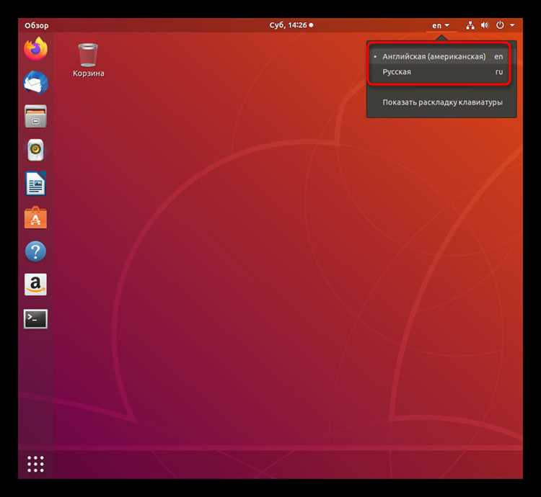Launch Thunderbird mail from the dock
Image resolution: width=541 pixels, height=497 pixels.
coord(35,82)
